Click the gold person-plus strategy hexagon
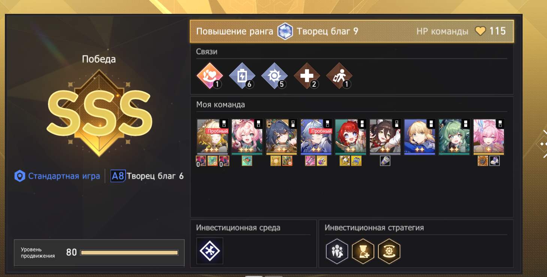Image resolution: width=547 pixels, height=277 pixels. tap(363, 251)
